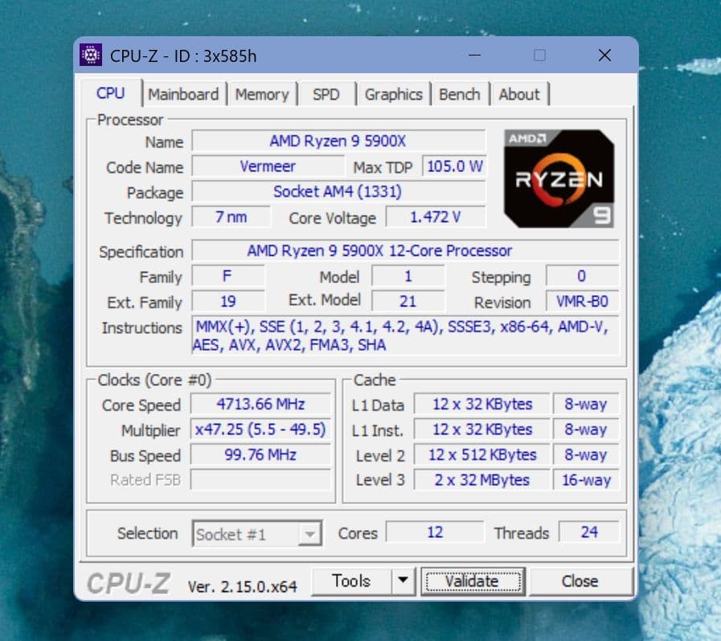Return to the CPU tab
Viewport: 721px width, 641px height.
pos(111,93)
